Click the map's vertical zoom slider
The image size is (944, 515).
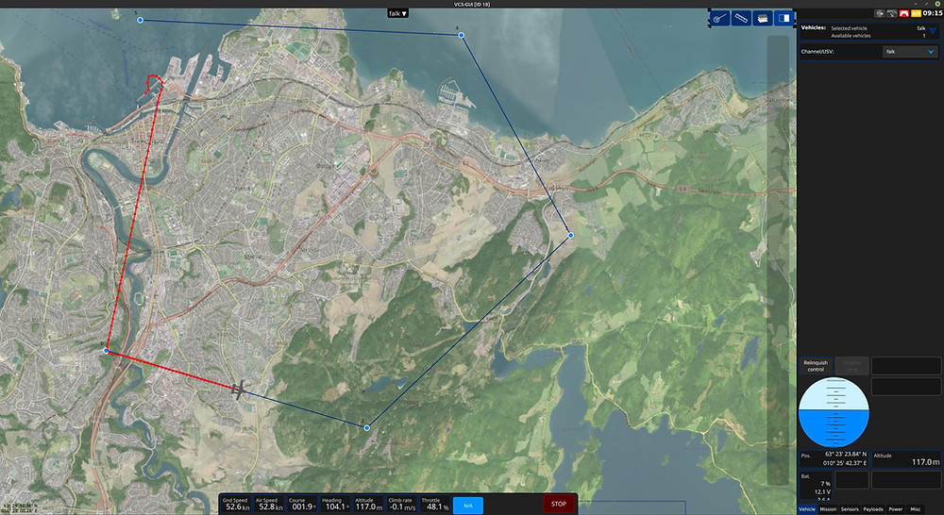777,259
